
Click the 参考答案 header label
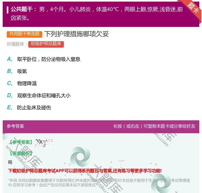15,126
